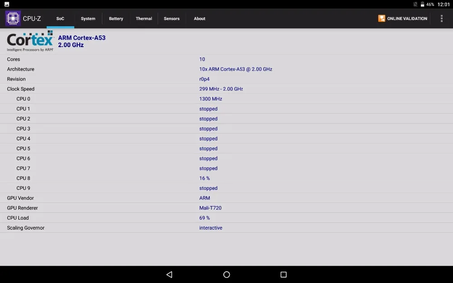Tap the cores value 10
This screenshot has width=453, height=283.
[x=202, y=59]
